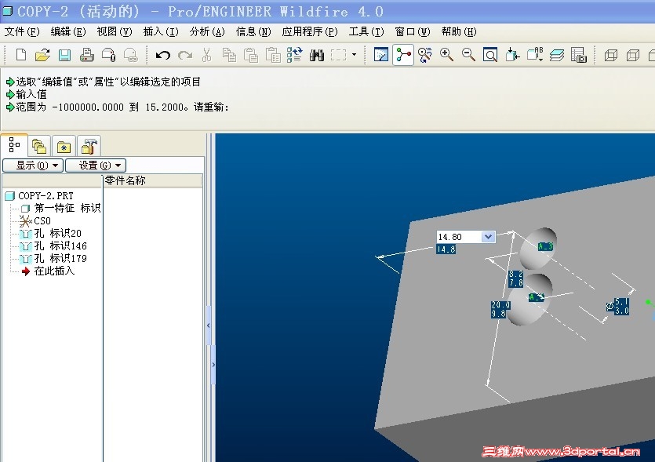Screen dimensions: 655x462
Task: Save the model with floppy icon
Action: click(x=64, y=55)
